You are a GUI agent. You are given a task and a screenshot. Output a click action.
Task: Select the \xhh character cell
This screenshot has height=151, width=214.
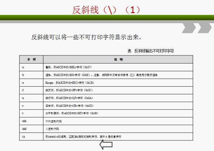31,121
